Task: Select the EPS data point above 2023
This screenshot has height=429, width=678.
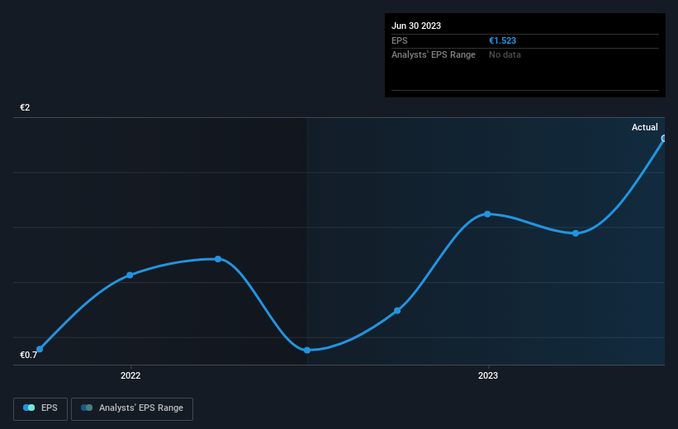Action: pos(487,214)
